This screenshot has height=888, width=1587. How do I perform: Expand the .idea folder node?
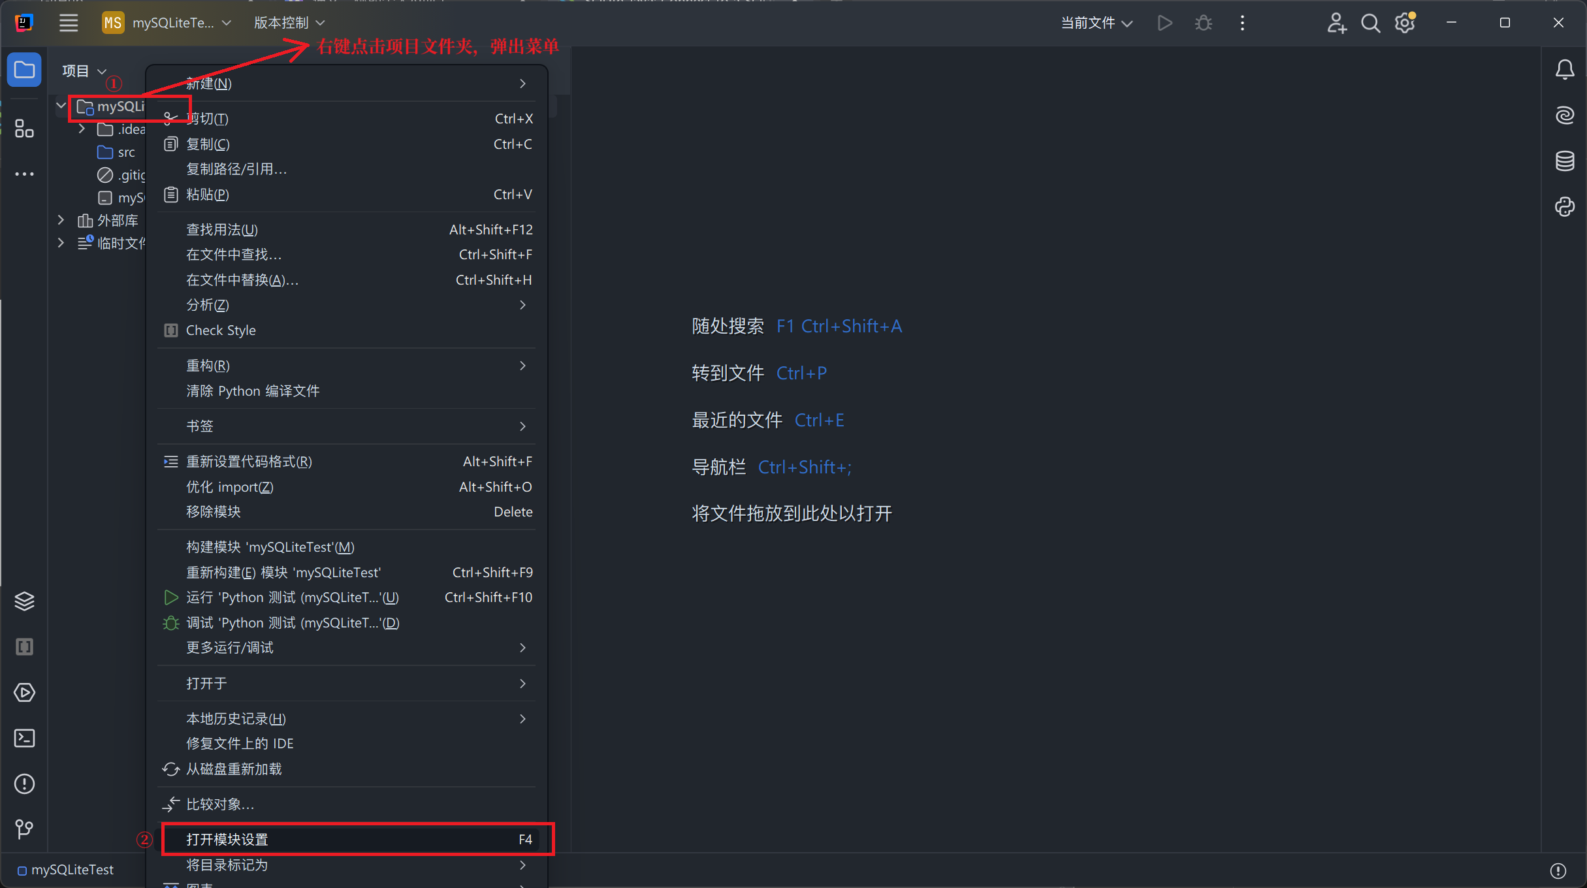(82, 129)
